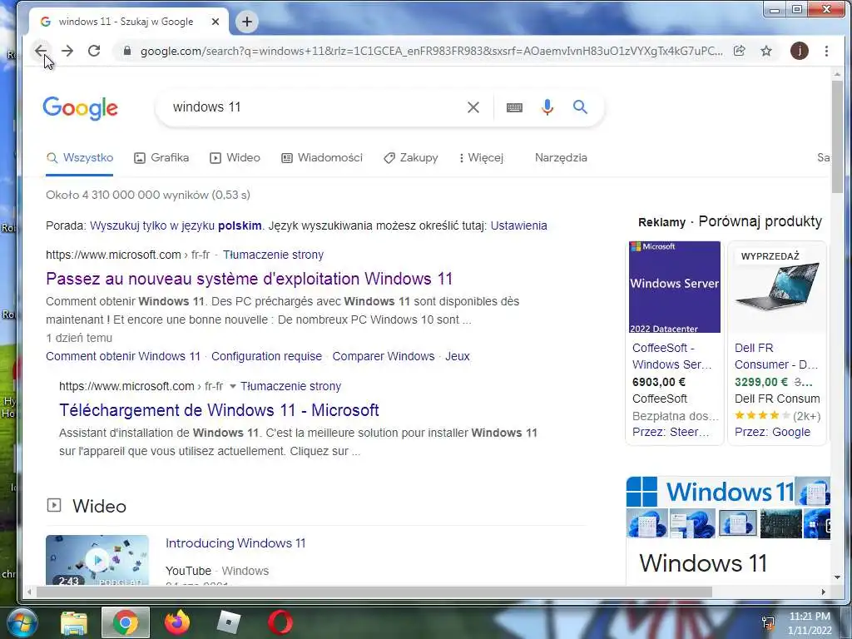Image resolution: width=852 pixels, height=639 pixels.
Task: Click the padlock site info icon
Action: tap(127, 51)
